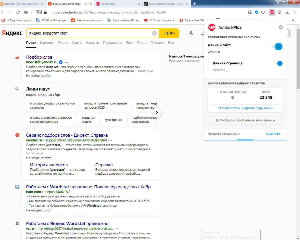Click suggestion 'вордстат самые популярные запросы 2020'

coord(105,105)
